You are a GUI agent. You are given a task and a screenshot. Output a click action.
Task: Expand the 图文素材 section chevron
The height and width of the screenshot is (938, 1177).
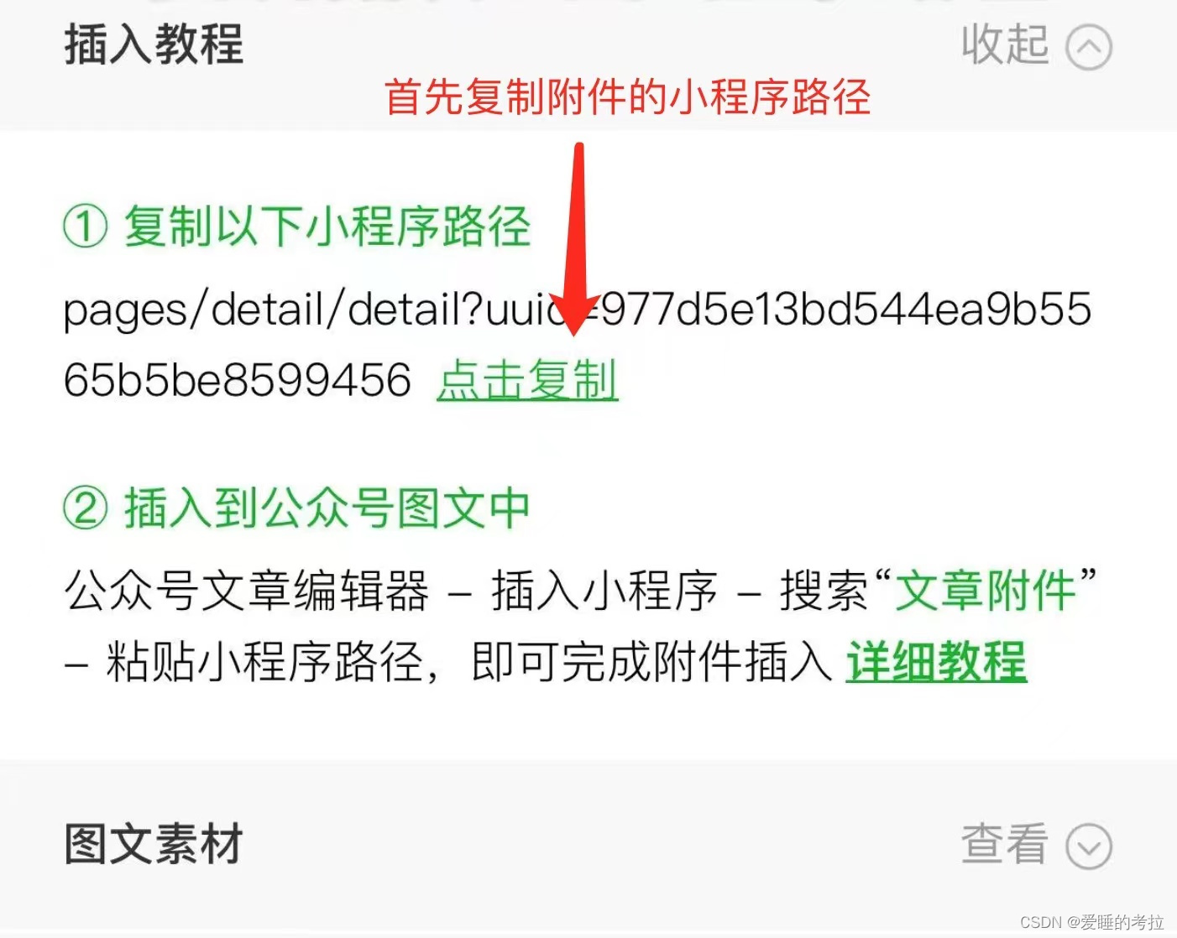(1089, 847)
